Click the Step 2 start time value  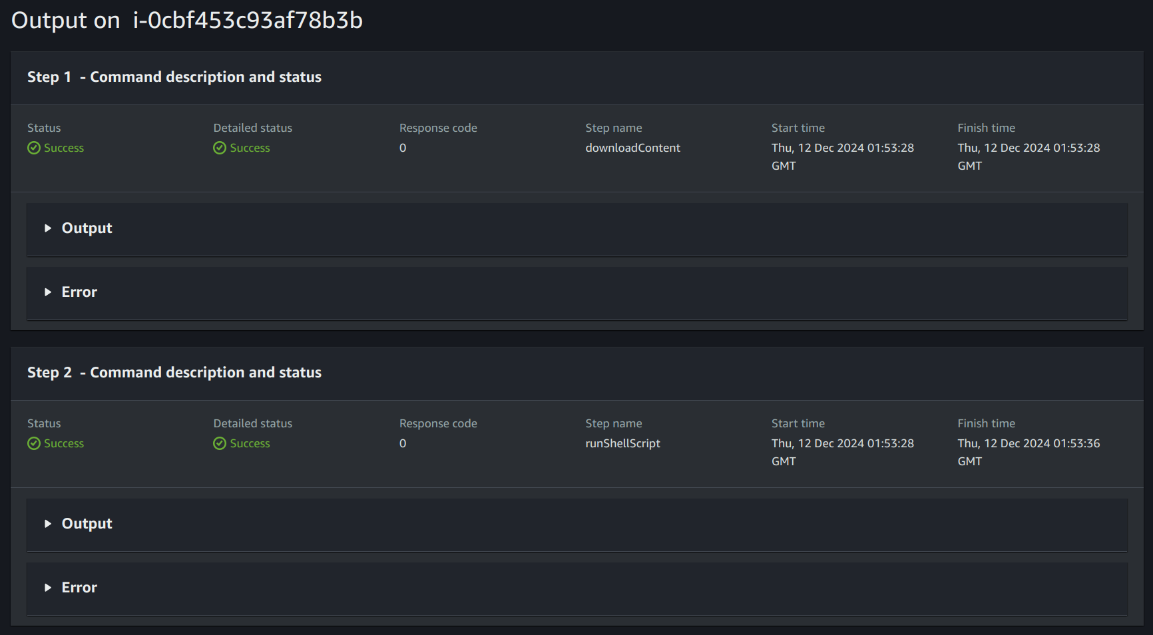(x=842, y=443)
